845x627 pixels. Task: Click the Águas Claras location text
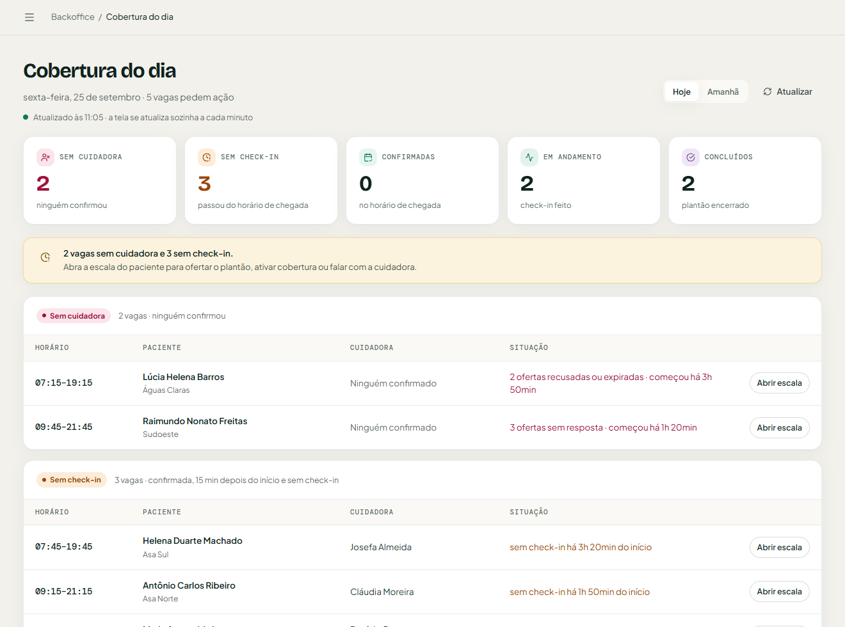(x=166, y=390)
